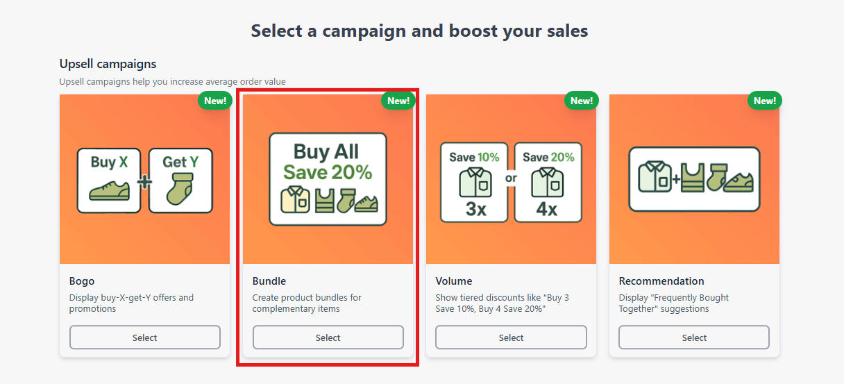The image size is (844, 384).
Task: Click the Save 10% 3x shirt icon
Action: tap(475, 182)
